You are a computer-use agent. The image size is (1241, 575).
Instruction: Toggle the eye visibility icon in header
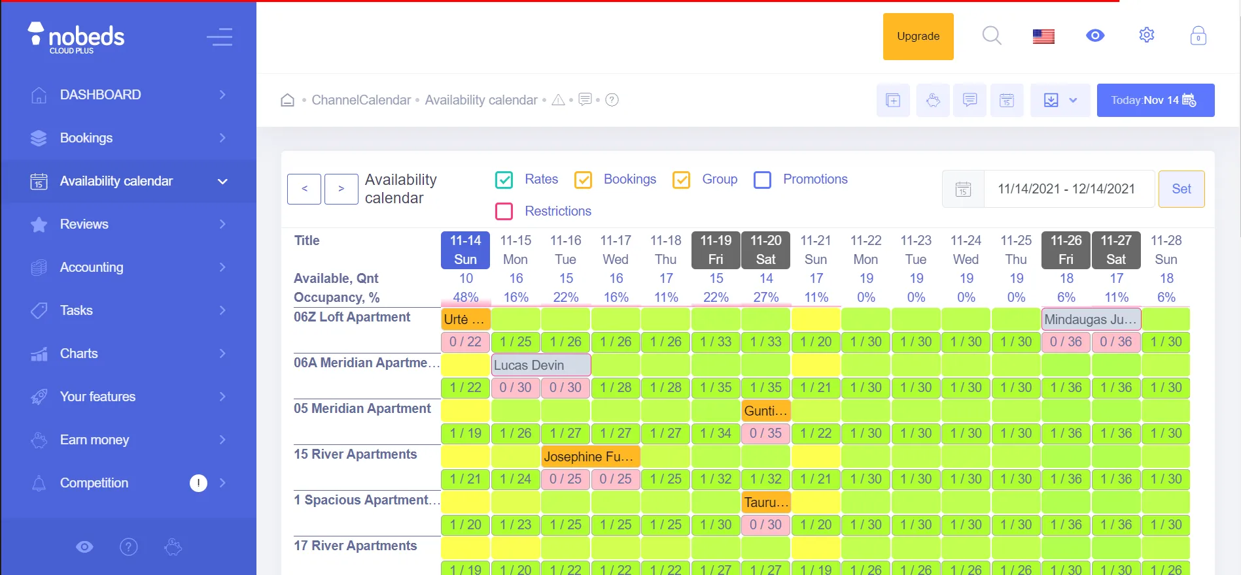[1095, 35]
